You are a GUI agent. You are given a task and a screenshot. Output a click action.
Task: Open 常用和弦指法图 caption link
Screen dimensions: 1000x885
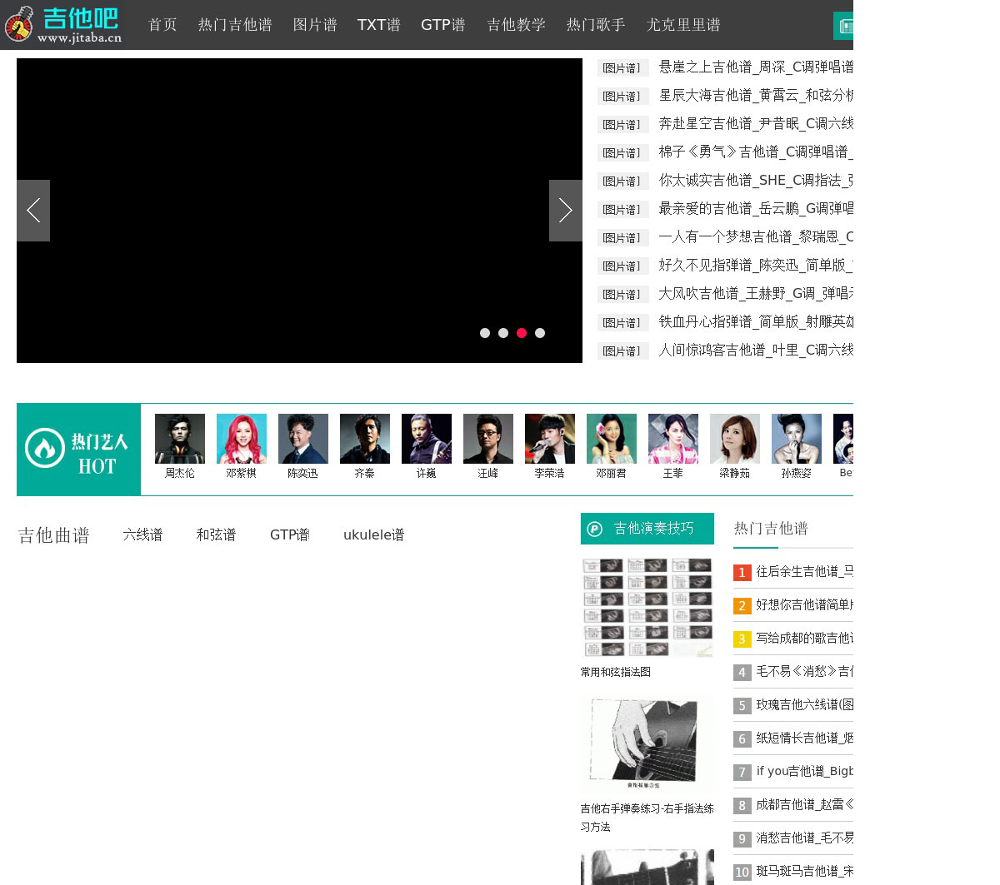pos(616,672)
